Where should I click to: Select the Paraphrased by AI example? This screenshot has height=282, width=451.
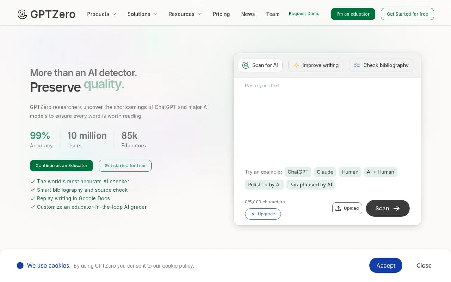click(310, 185)
